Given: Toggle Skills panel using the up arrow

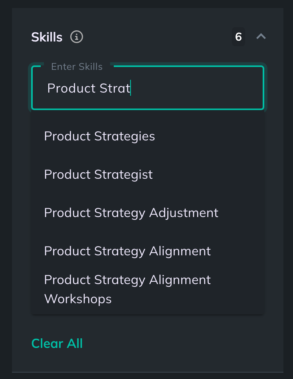Looking at the screenshot, I should pos(261,36).
